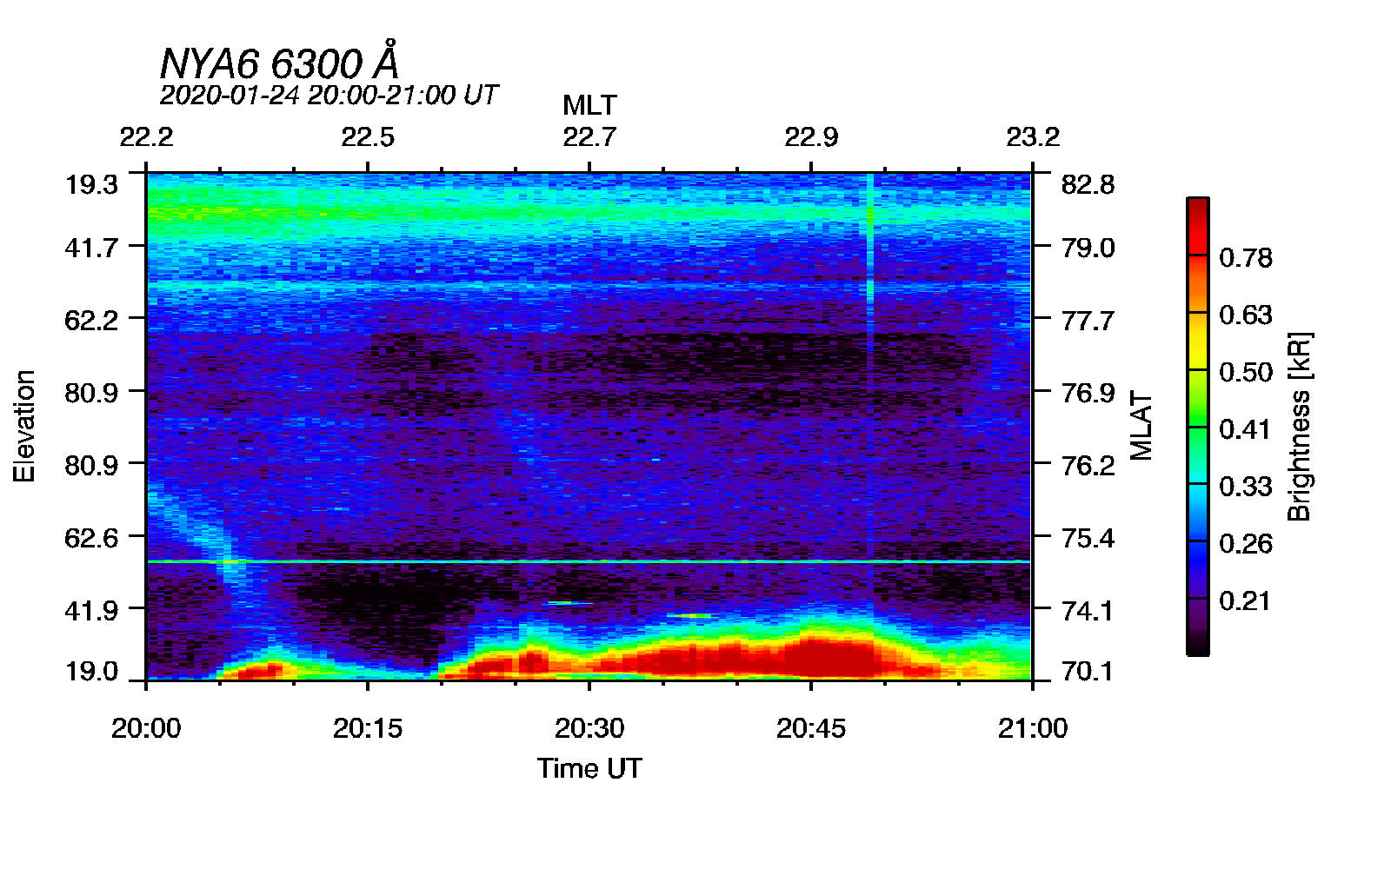
Task: Select the date subtitle '2020-01-24 20:00-21:00 UT'
Action: click(329, 95)
